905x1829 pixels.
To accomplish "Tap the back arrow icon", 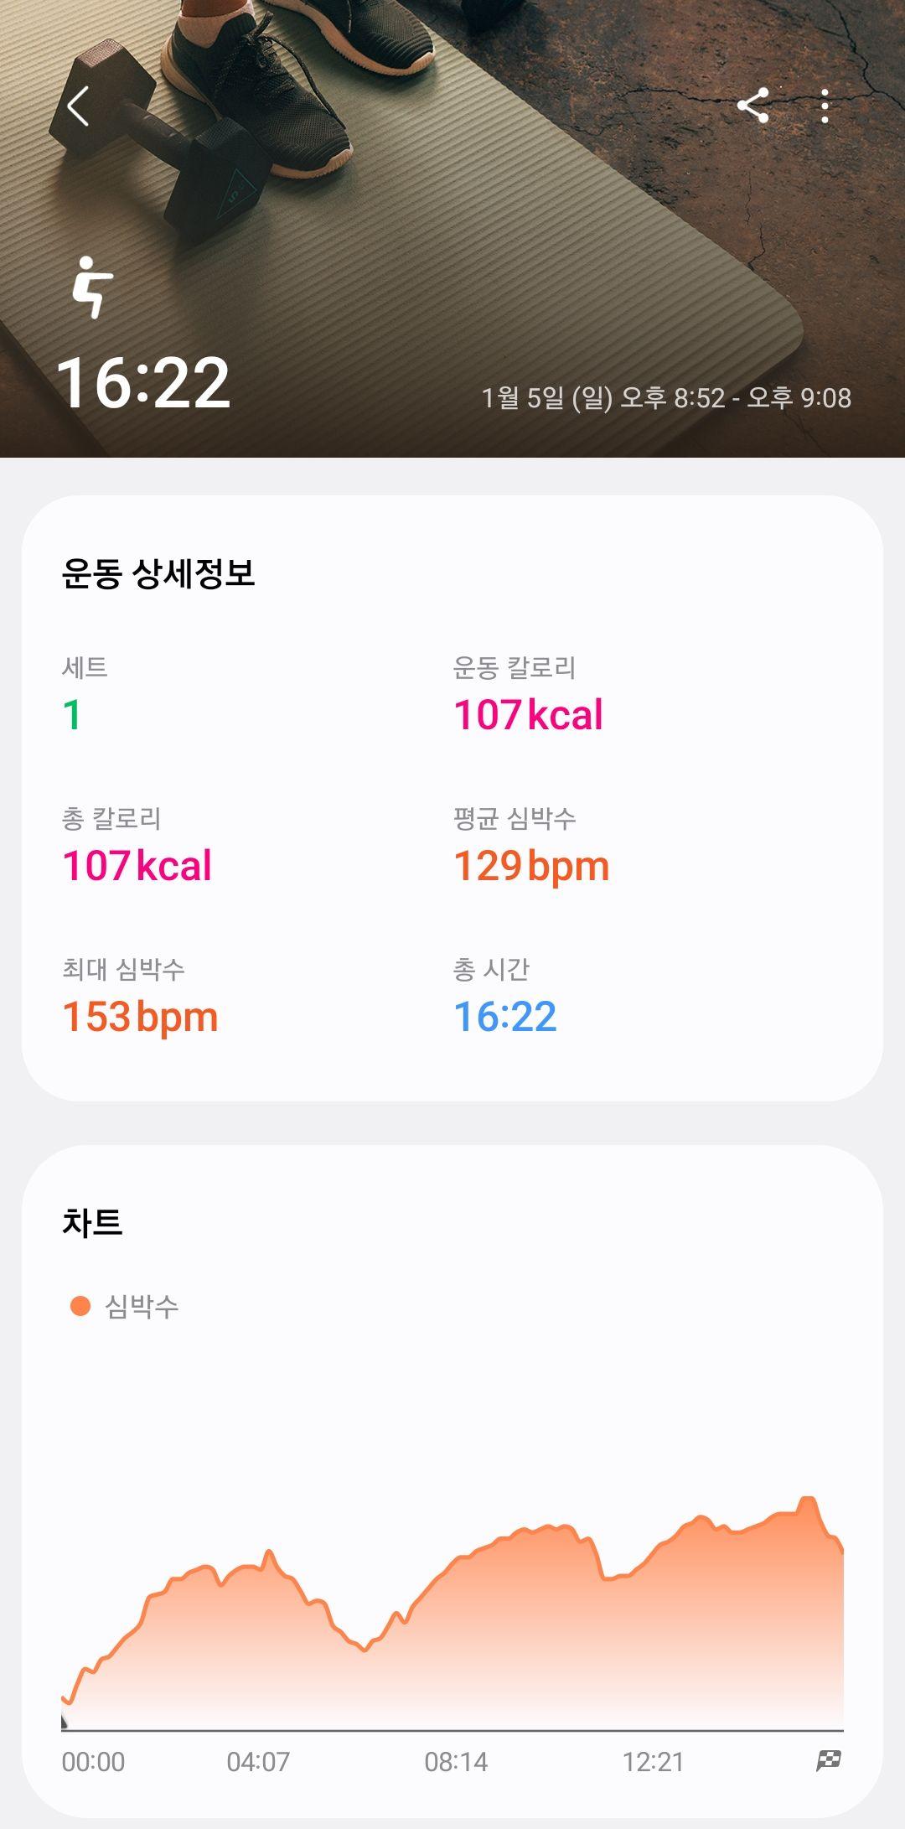I will pyautogui.click(x=78, y=106).
